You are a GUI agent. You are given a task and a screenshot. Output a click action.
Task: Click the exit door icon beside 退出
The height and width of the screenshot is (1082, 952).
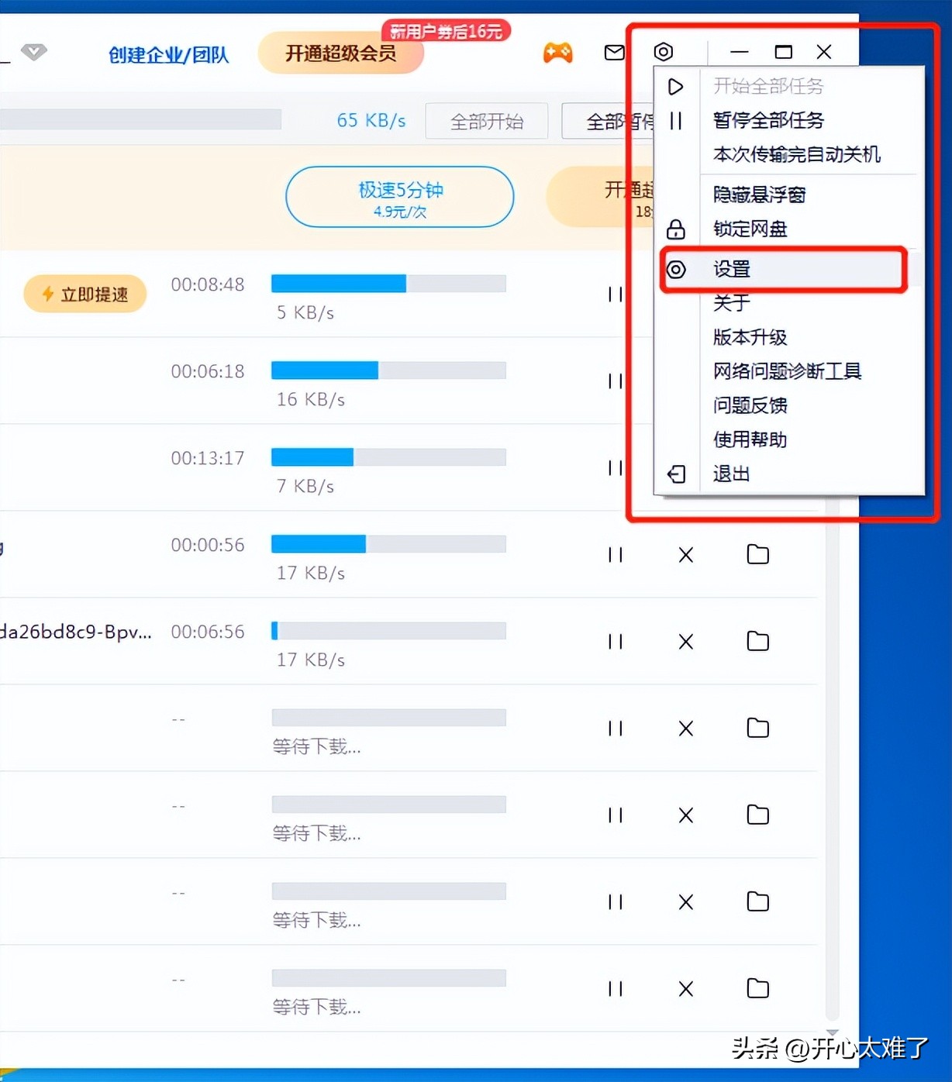coord(676,474)
